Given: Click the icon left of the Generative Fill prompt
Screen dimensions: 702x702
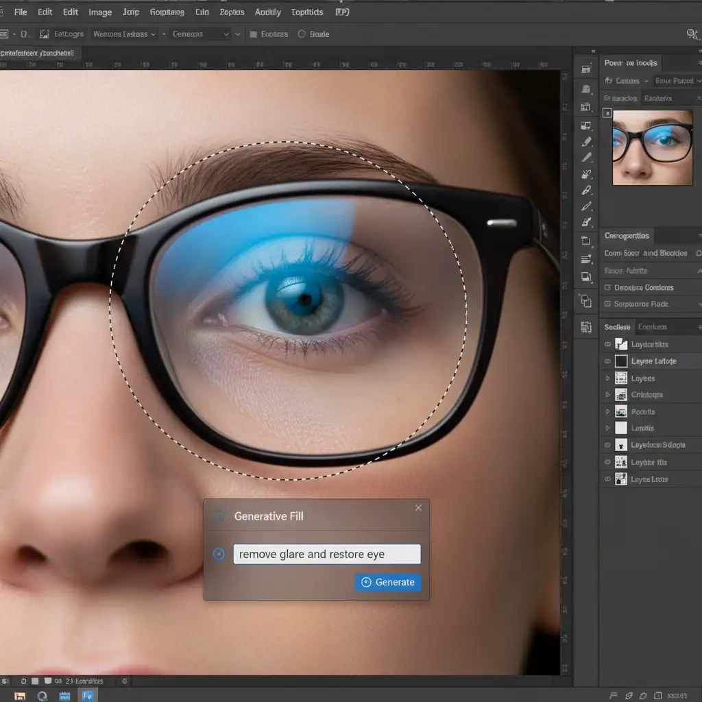Looking at the screenshot, I should click(219, 554).
